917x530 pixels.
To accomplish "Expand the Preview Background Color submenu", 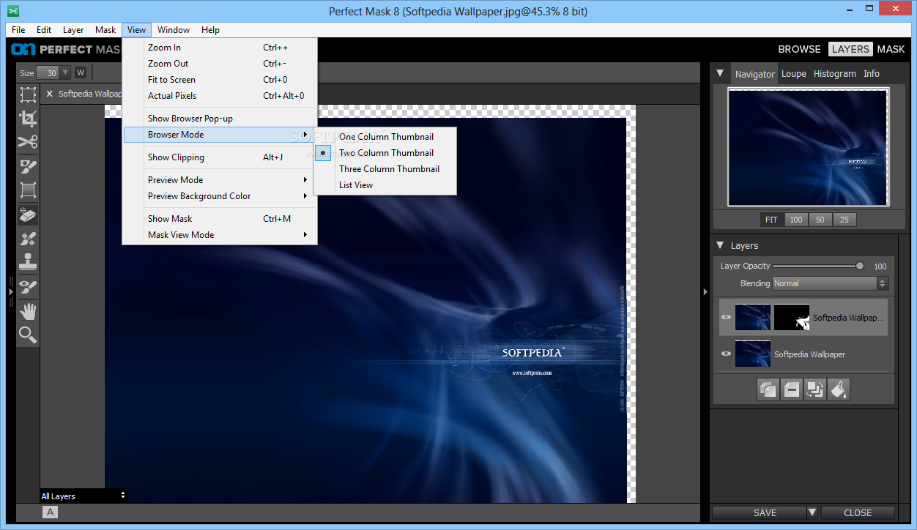I will click(x=220, y=196).
